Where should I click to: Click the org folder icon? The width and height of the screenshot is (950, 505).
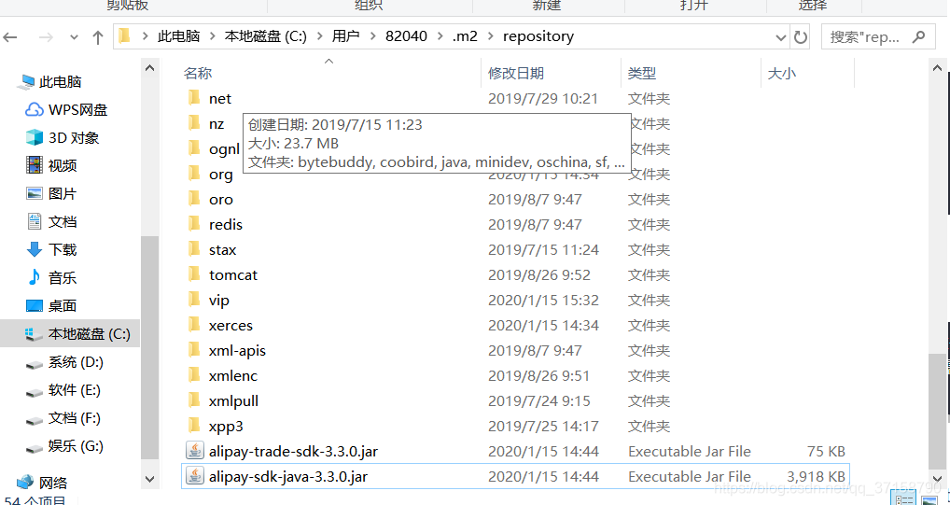194,174
